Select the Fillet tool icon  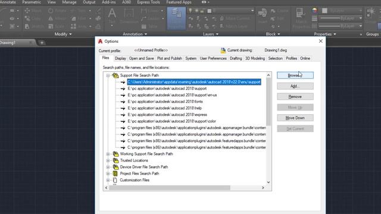click(74, 18)
